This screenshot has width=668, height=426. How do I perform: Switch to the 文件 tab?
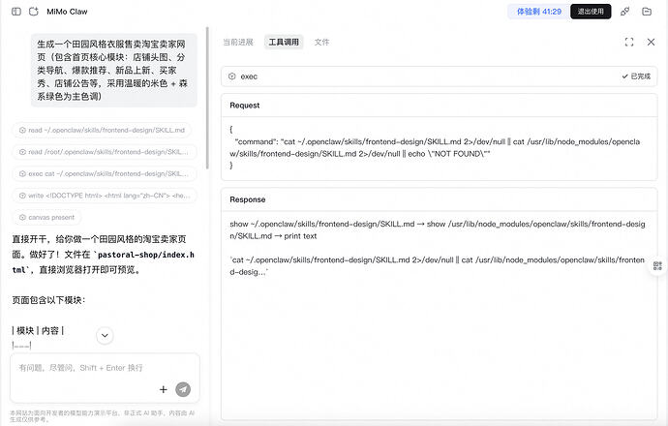pos(321,42)
